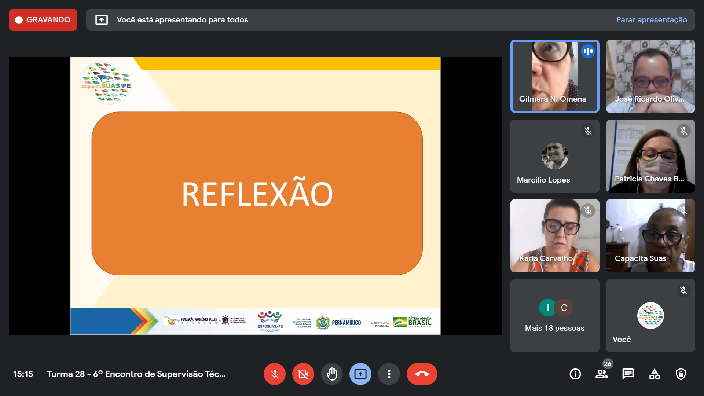Click the Marcilio Lopes participant tile

pos(554,156)
